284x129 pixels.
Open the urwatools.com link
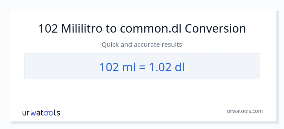tap(245, 111)
